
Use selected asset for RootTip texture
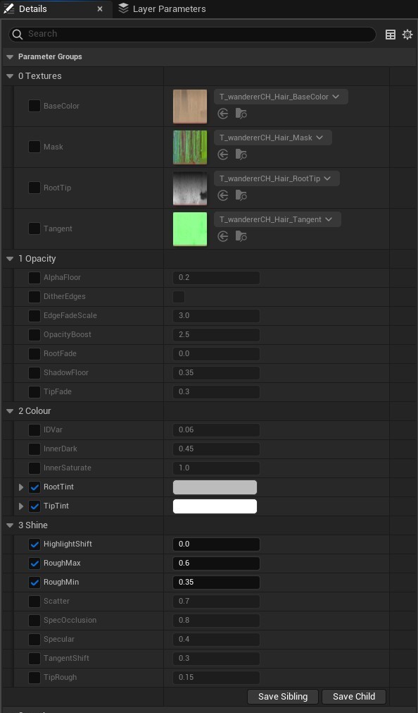222,195
